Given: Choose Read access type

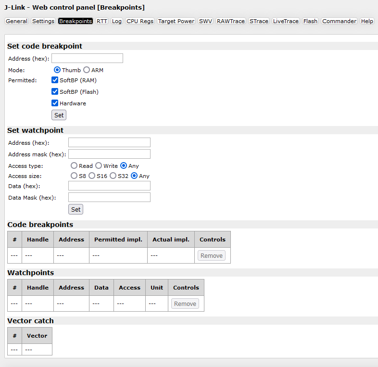Looking at the screenshot, I should [x=74, y=165].
